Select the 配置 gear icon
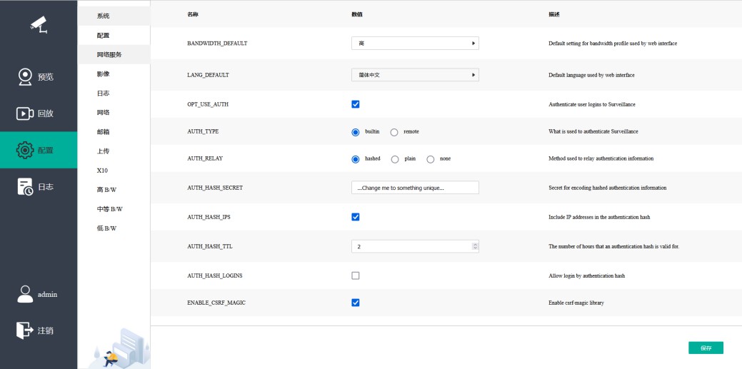The height and width of the screenshot is (369, 742). click(25, 150)
